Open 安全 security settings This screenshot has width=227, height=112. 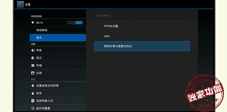[58, 93]
